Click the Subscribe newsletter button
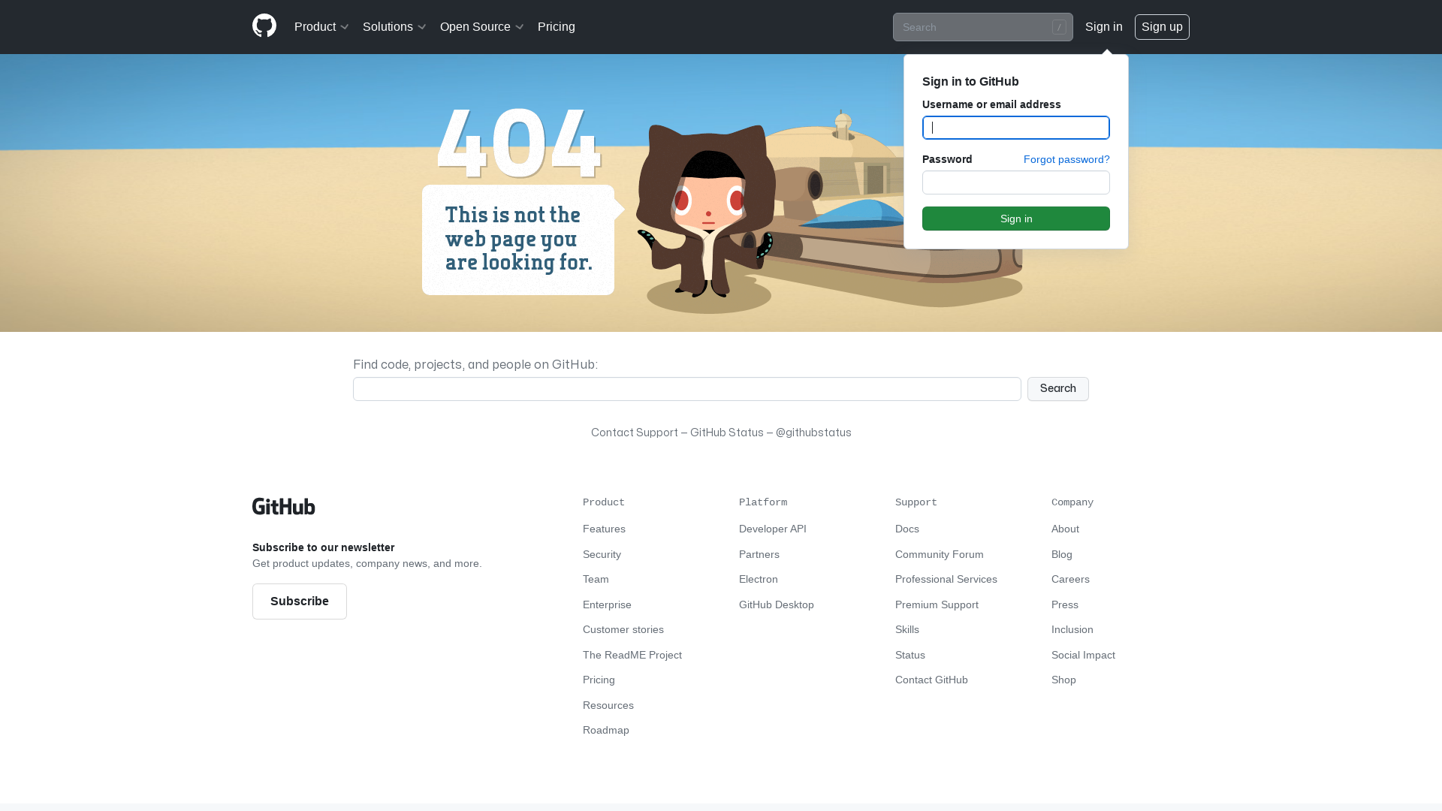Viewport: 1442px width, 811px height. [300, 601]
